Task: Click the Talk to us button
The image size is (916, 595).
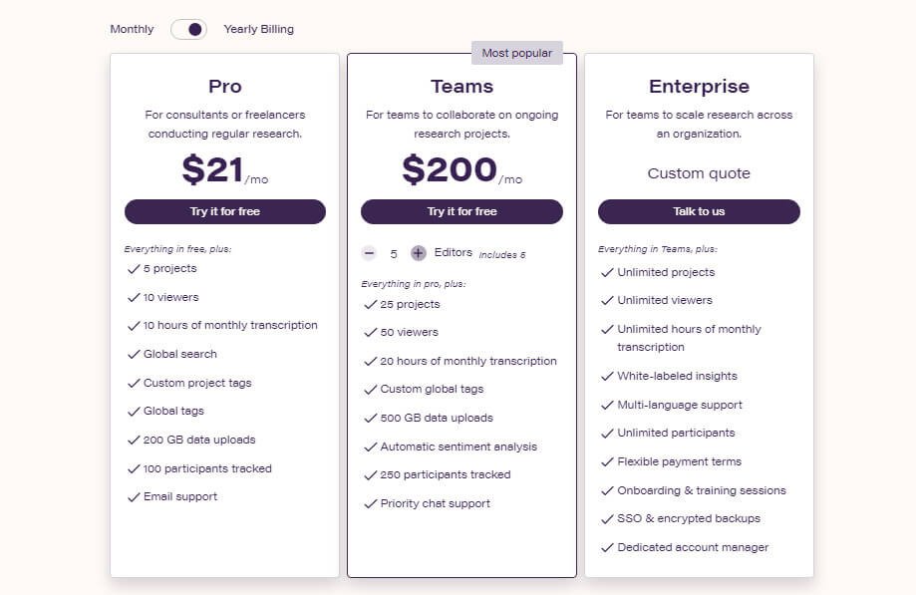Action: point(699,211)
